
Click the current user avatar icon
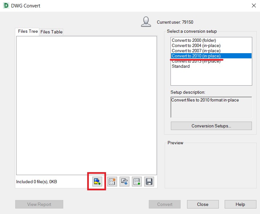click(146, 22)
